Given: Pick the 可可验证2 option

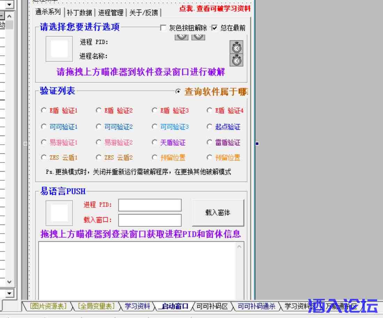Looking at the screenshot, I should coord(99,126).
